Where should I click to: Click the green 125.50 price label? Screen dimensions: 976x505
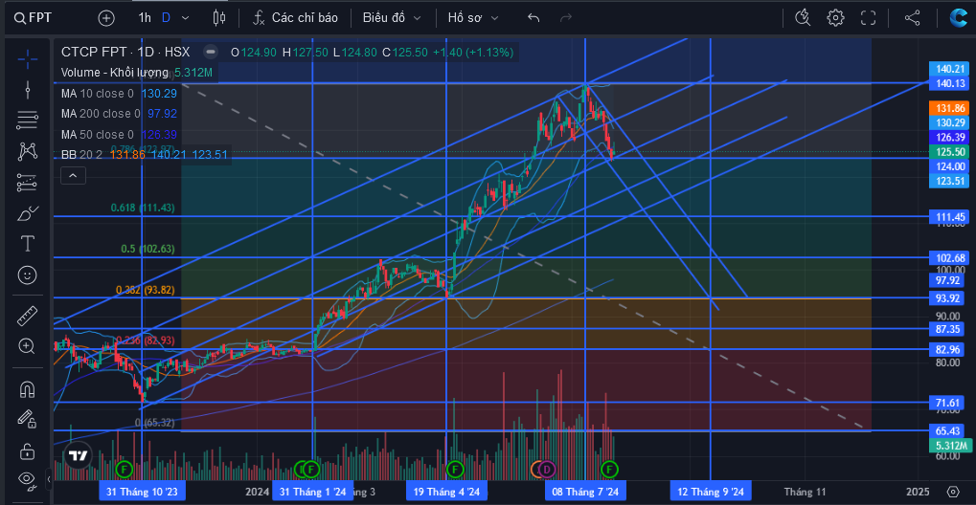click(x=950, y=152)
